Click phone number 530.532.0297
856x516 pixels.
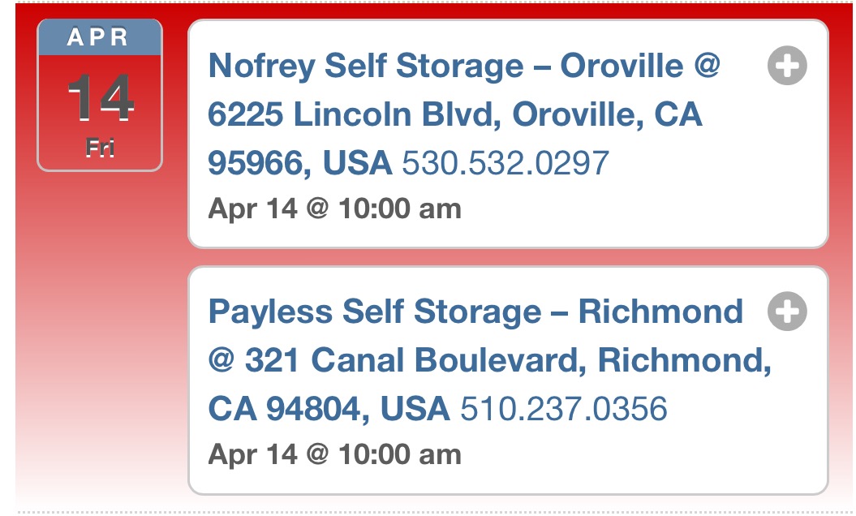pyautogui.click(x=505, y=163)
